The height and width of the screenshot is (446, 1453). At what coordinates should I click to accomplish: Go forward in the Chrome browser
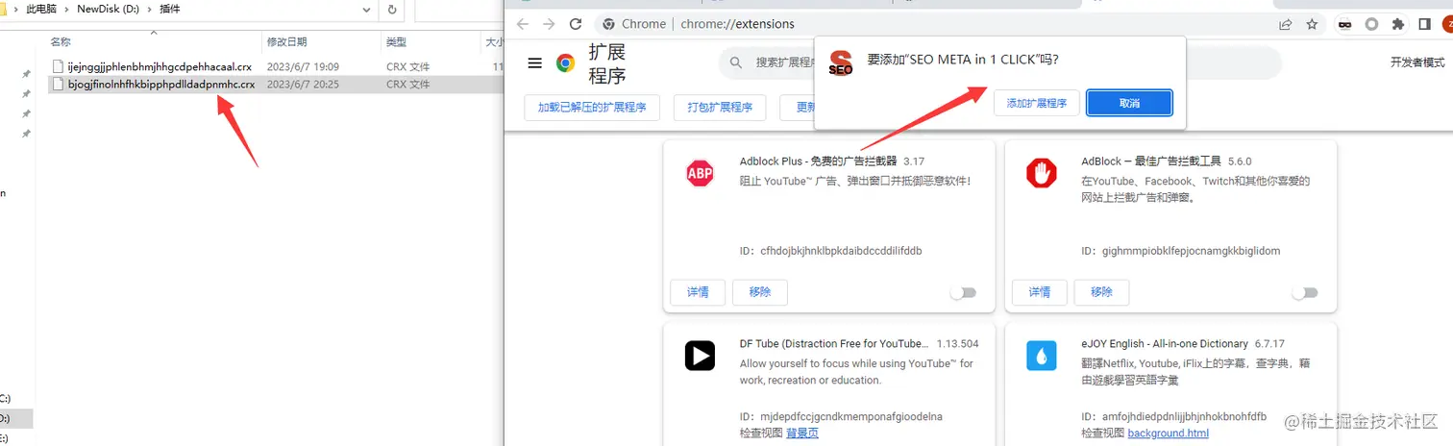point(549,24)
